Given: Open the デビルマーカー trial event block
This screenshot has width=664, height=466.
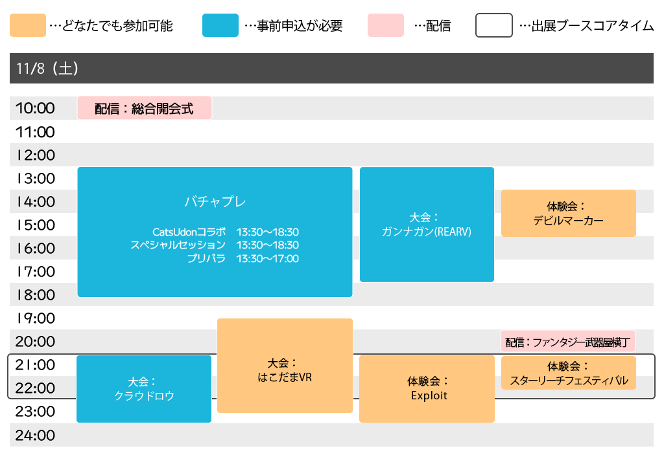Looking at the screenshot, I should click(568, 214).
